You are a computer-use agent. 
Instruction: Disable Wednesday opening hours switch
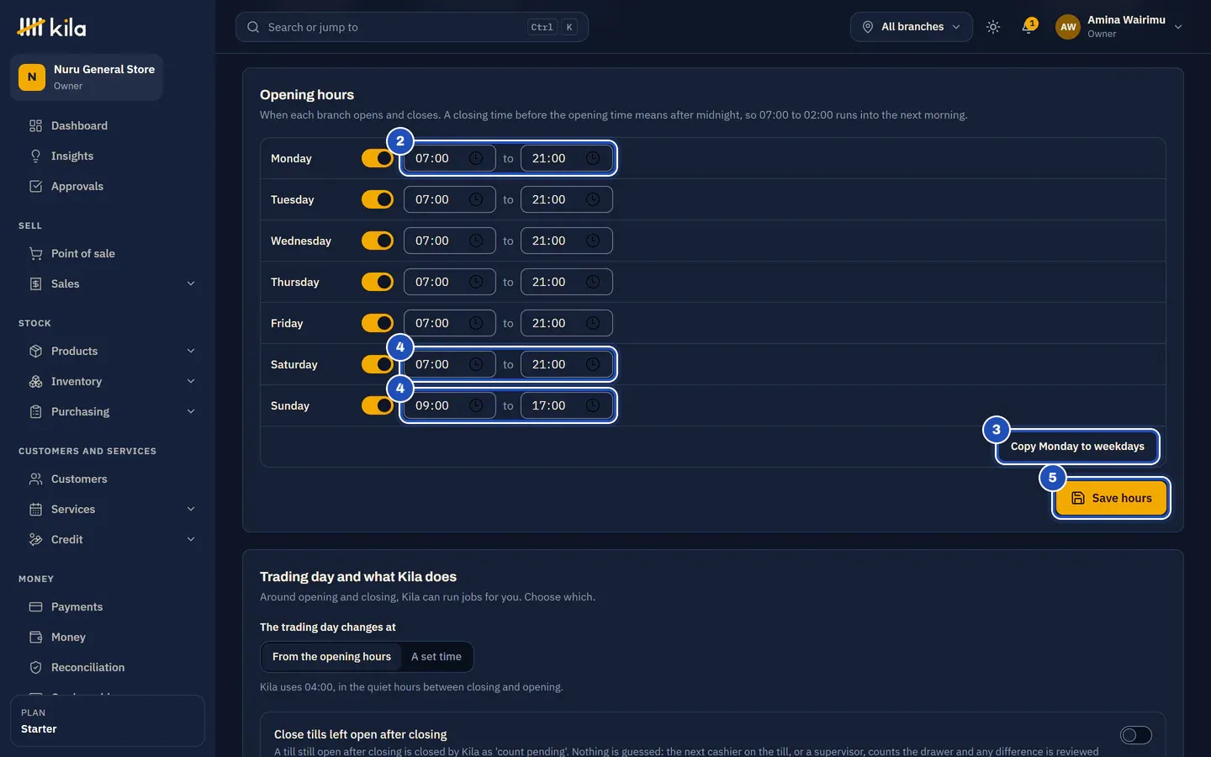[378, 241]
